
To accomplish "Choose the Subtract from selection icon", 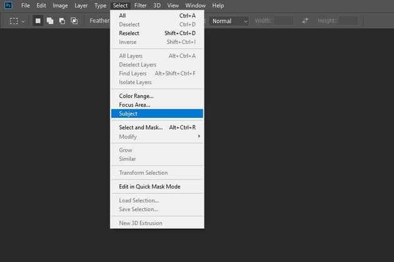I will coord(62,21).
